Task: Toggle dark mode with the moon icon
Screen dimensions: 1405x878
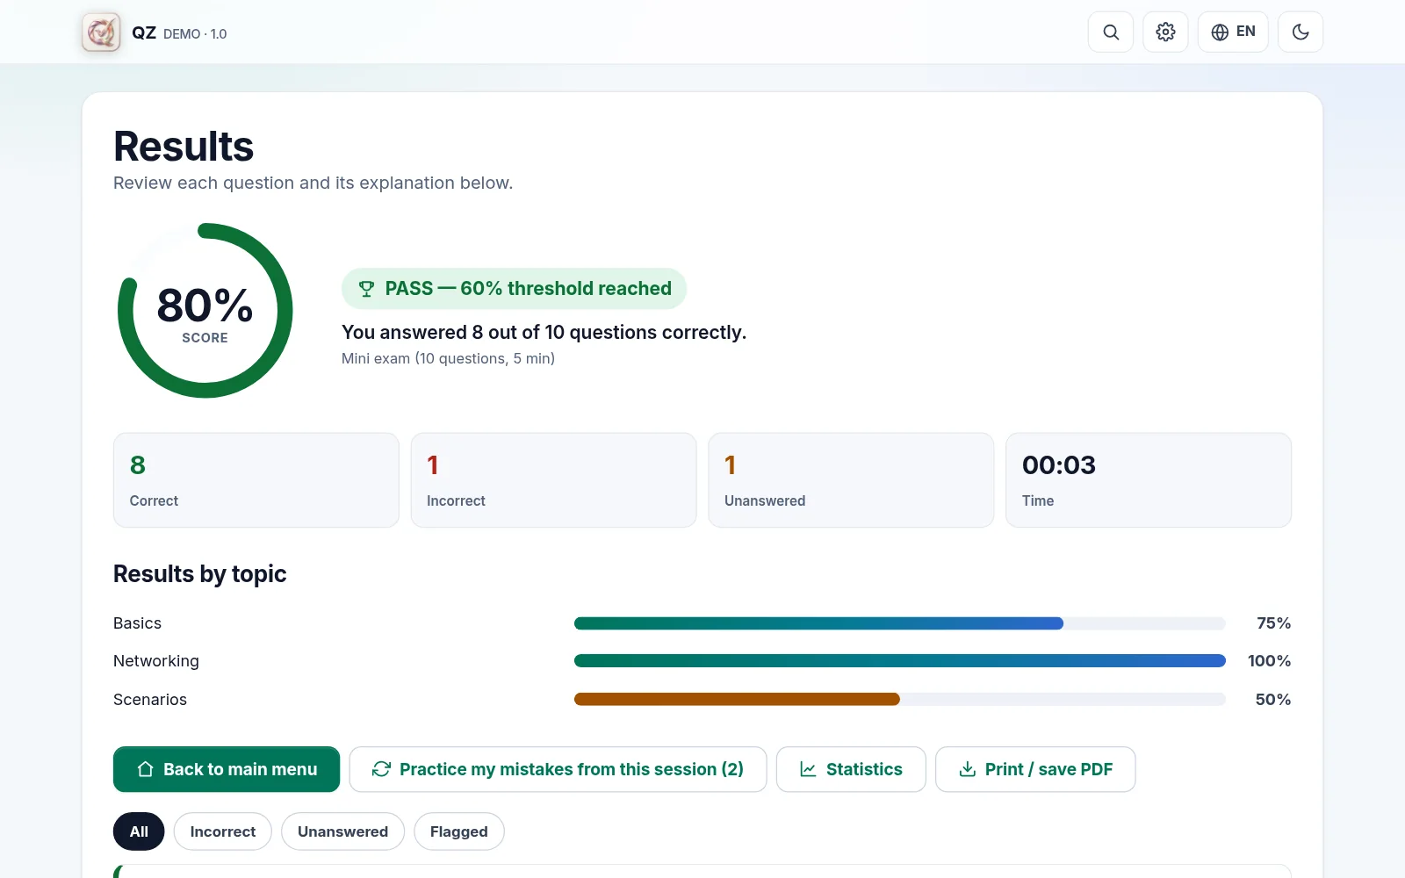Action: point(1301,32)
